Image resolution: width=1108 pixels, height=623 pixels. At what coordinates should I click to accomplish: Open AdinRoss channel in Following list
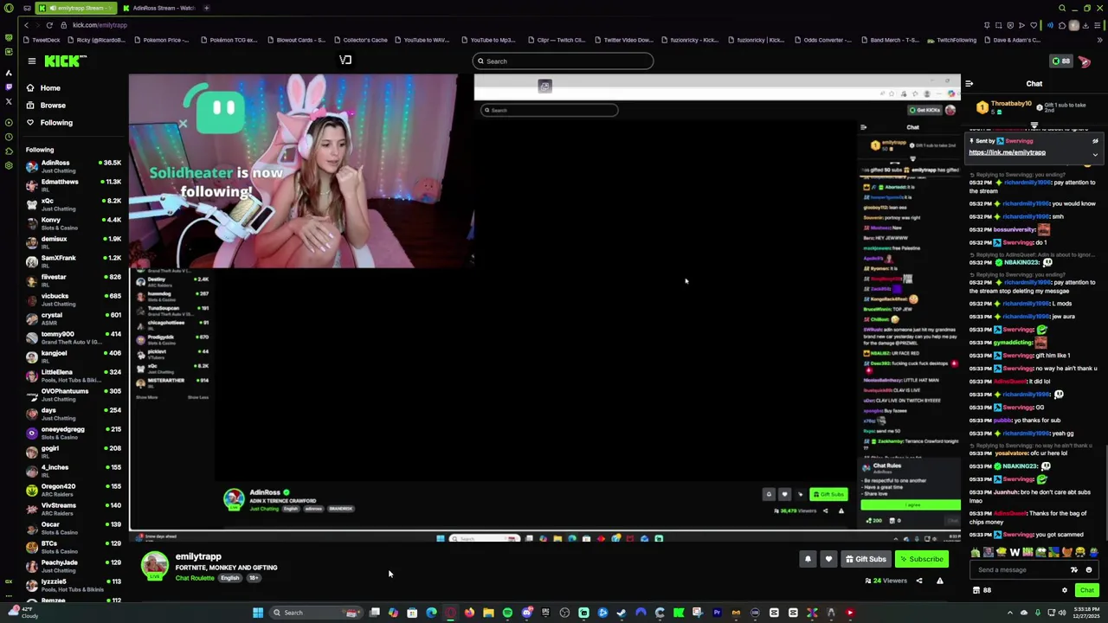[x=74, y=165]
